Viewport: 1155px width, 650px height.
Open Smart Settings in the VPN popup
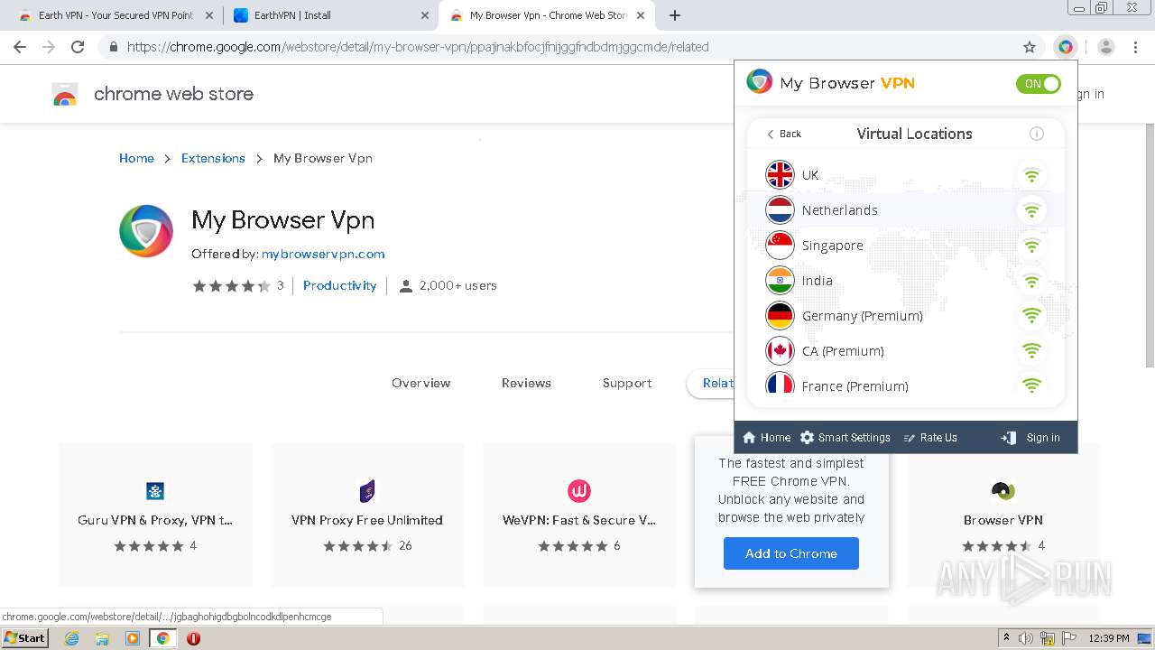(x=845, y=438)
